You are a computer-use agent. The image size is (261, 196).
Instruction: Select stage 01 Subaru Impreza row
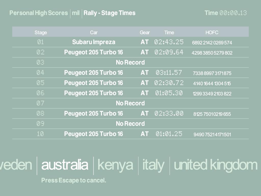(94, 42)
